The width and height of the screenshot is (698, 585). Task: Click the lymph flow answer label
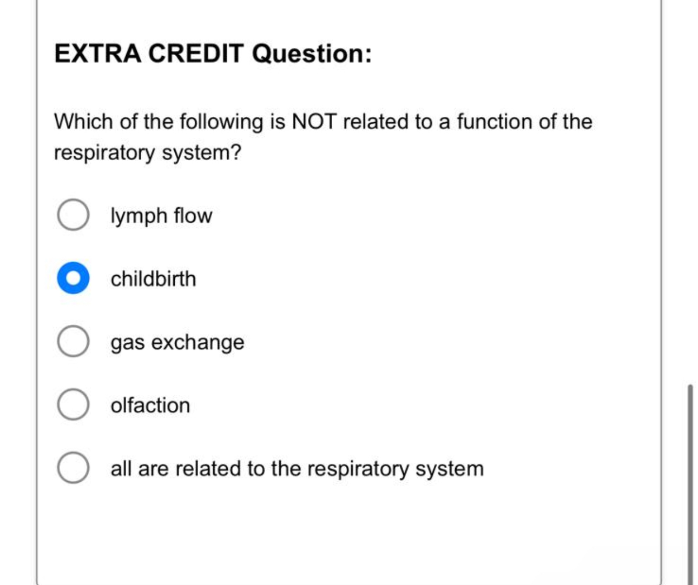[x=161, y=215]
